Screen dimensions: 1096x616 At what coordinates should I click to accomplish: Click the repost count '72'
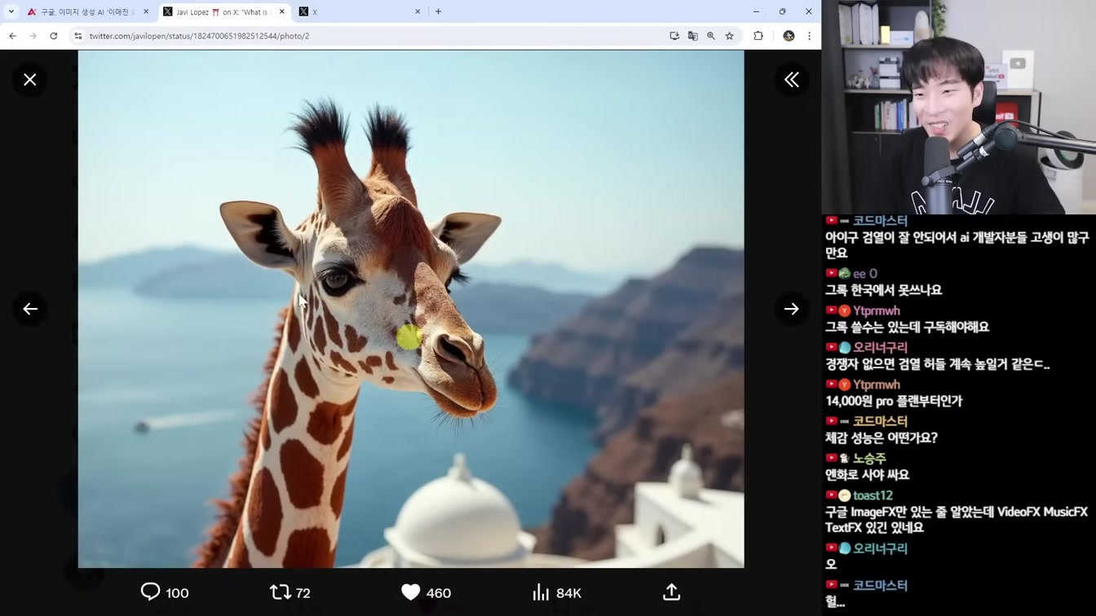point(303,593)
